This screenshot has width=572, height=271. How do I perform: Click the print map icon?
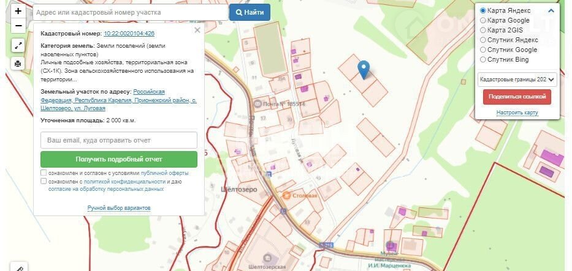tap(18, 64)
